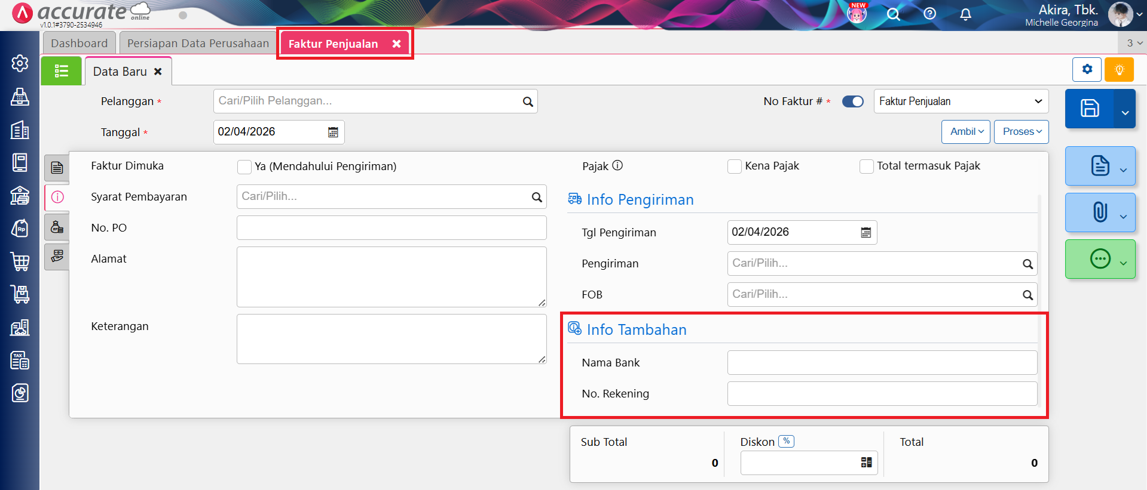
Task: Check the Kena Pajak checkbox
Action: tap(734, 167)
